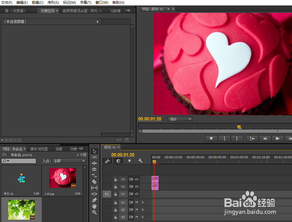Switch to 效果控件 tab

pyautogui.click(x=48, y=11)
